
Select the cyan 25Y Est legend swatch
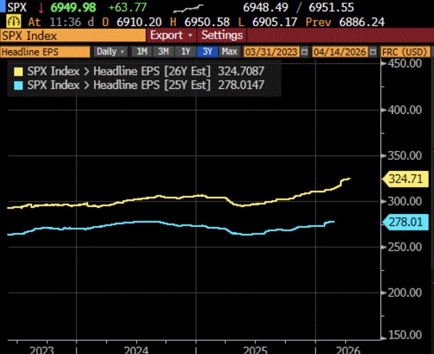click(x=18, y=85)
